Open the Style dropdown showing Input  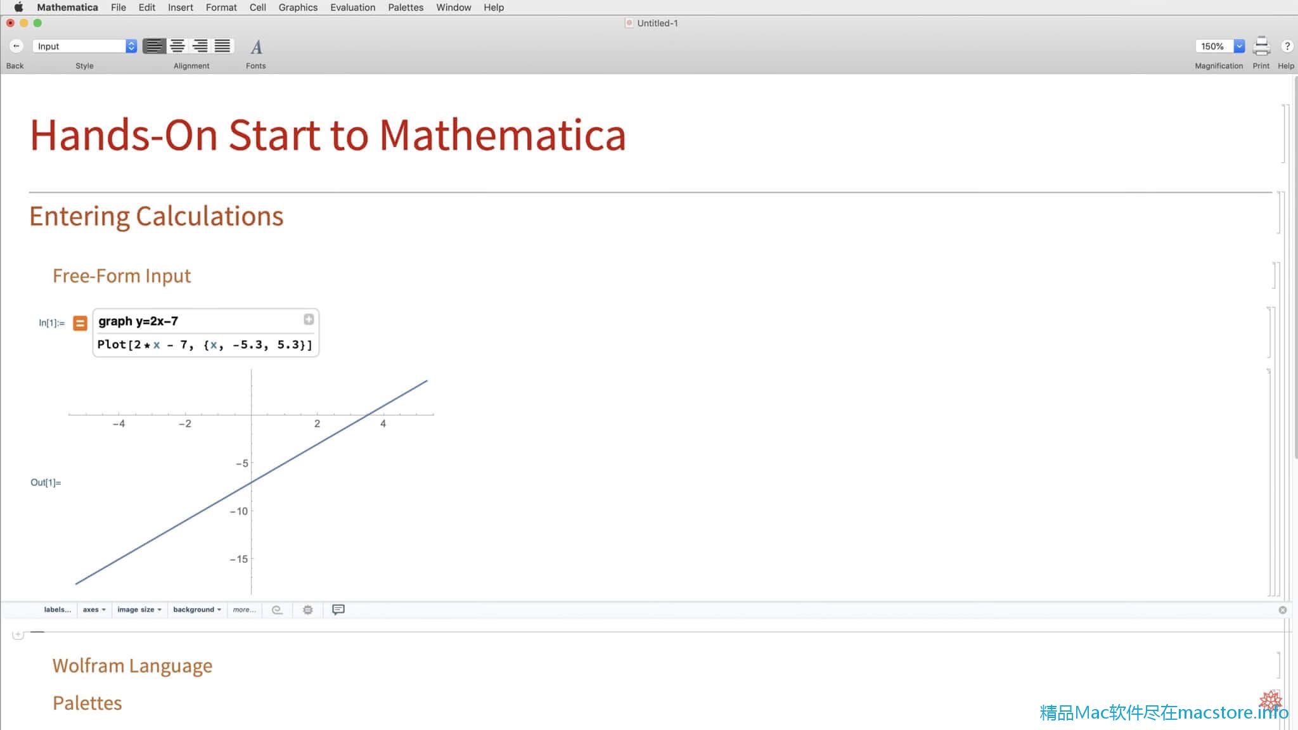[x=84, y=46]
